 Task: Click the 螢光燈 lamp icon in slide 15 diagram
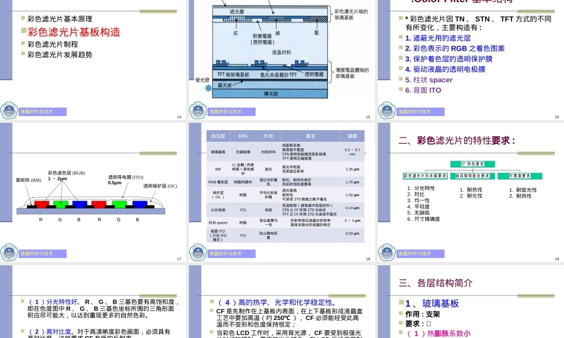tap(208, 88)
